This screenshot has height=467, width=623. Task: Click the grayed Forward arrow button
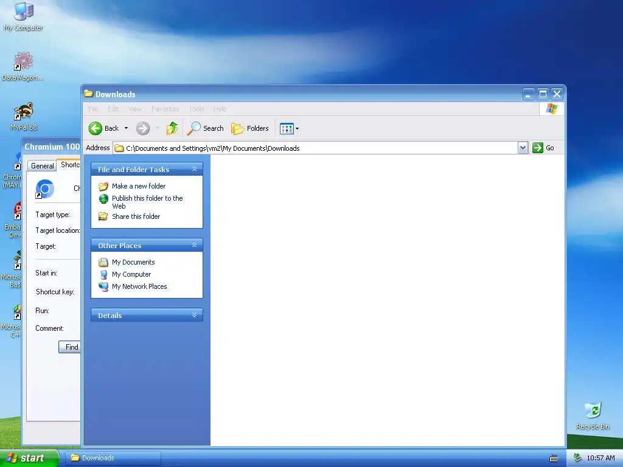point(143,128)
